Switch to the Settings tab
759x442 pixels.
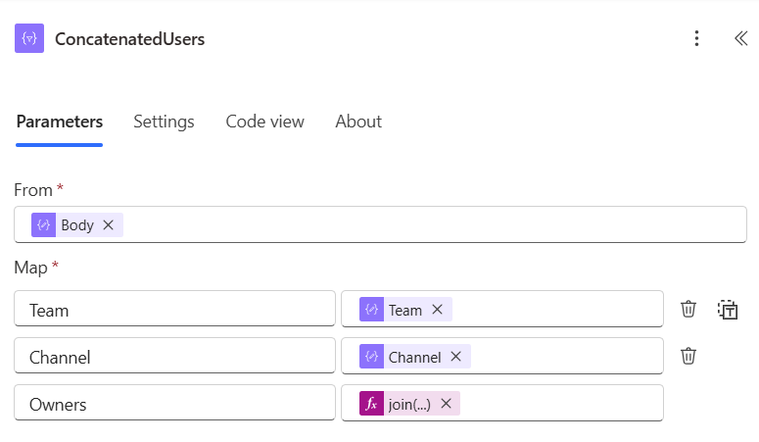click(x=164, y=122)
